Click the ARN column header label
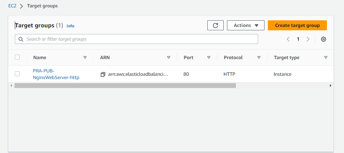The image size is (344, 153). pos(105,58)
